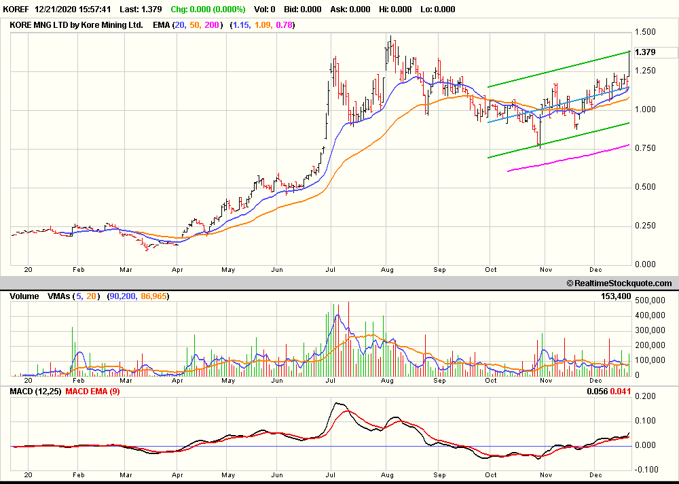Click the latest volume reading 153,400
679x484 pixels.
pos(655,296)
